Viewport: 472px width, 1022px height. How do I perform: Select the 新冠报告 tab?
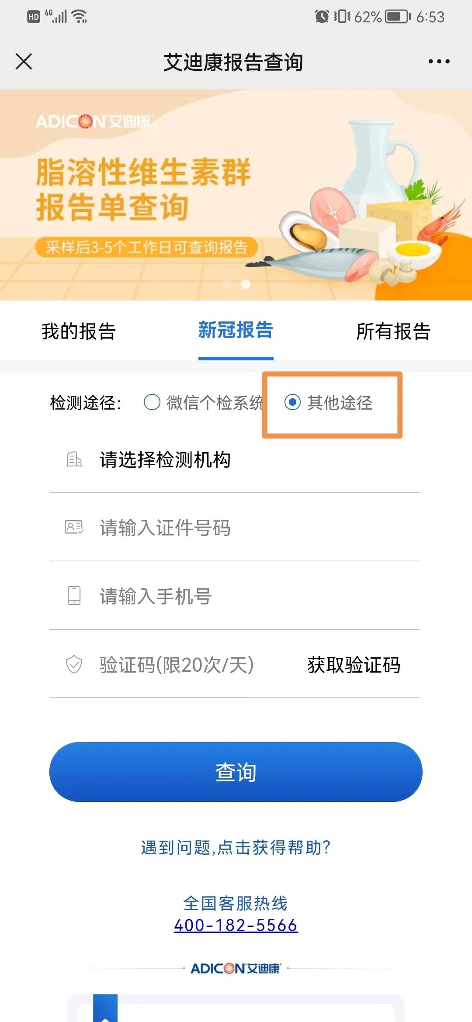coord(236,330)
